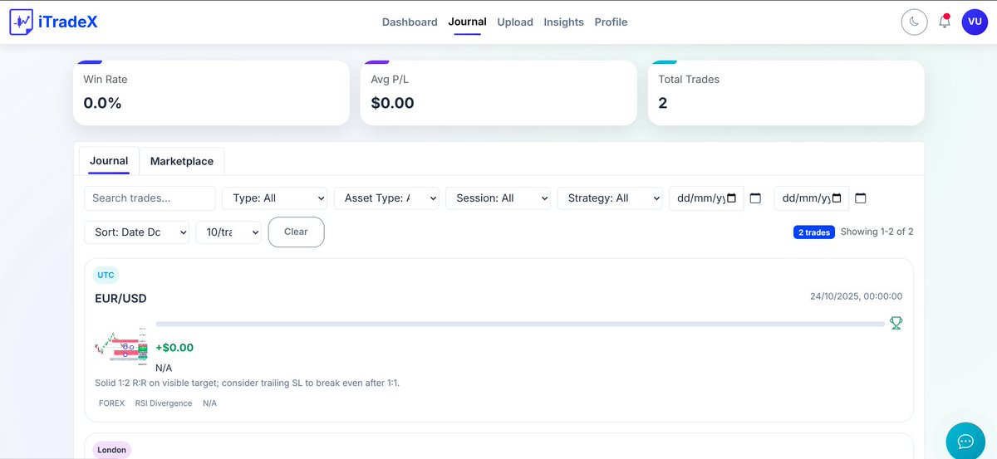Click the RSI Divergence tag
Viewport: 997px width, 459px height.
164,403
